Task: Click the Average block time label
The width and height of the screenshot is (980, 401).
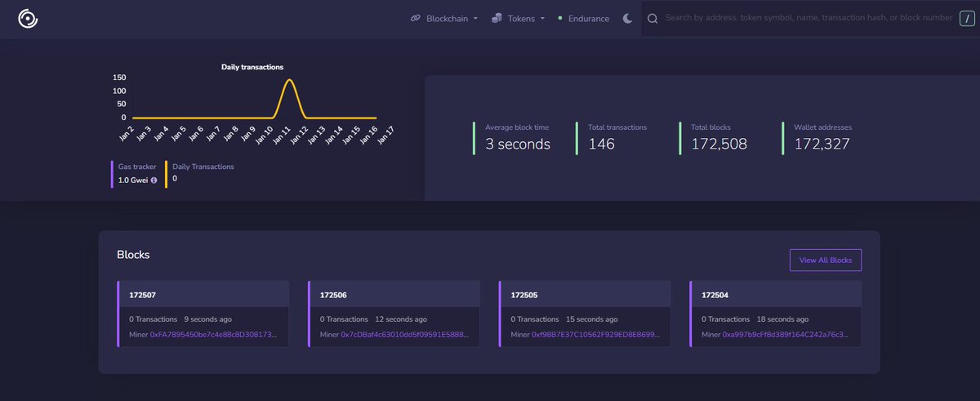Action: pyautogui.click(x=517, y=127)
